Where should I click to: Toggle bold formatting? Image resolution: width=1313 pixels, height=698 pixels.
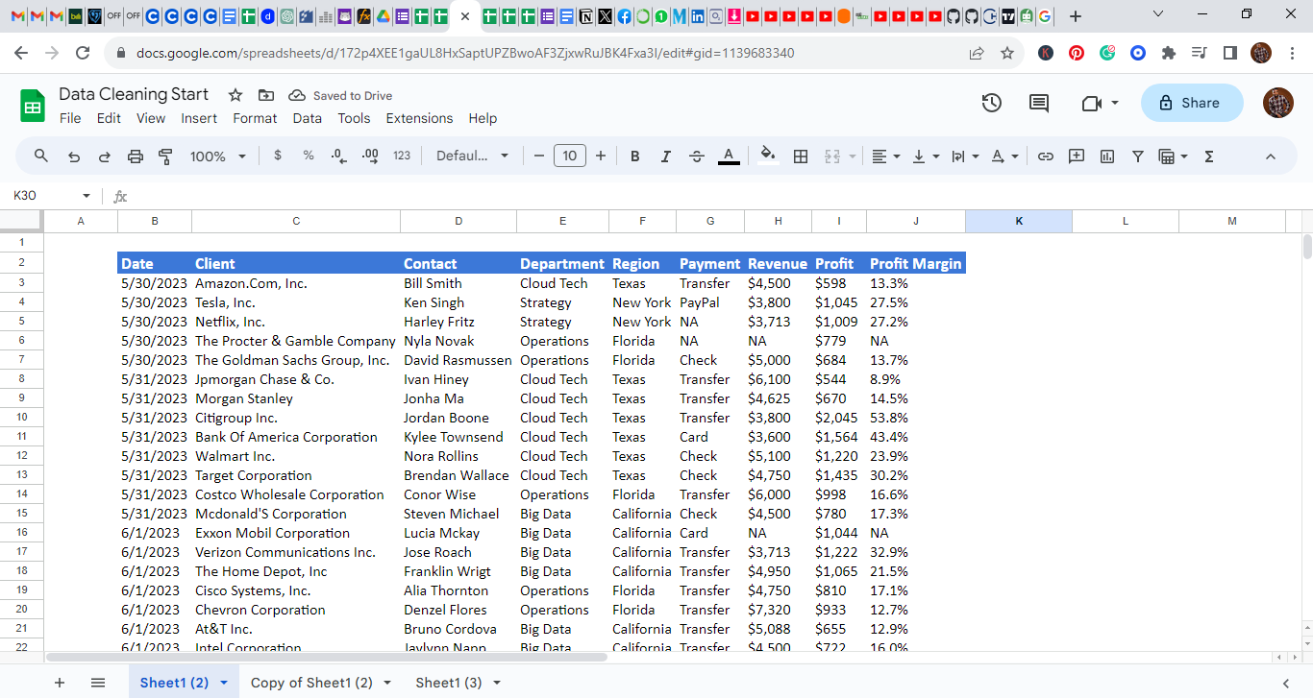pos(635,156)
